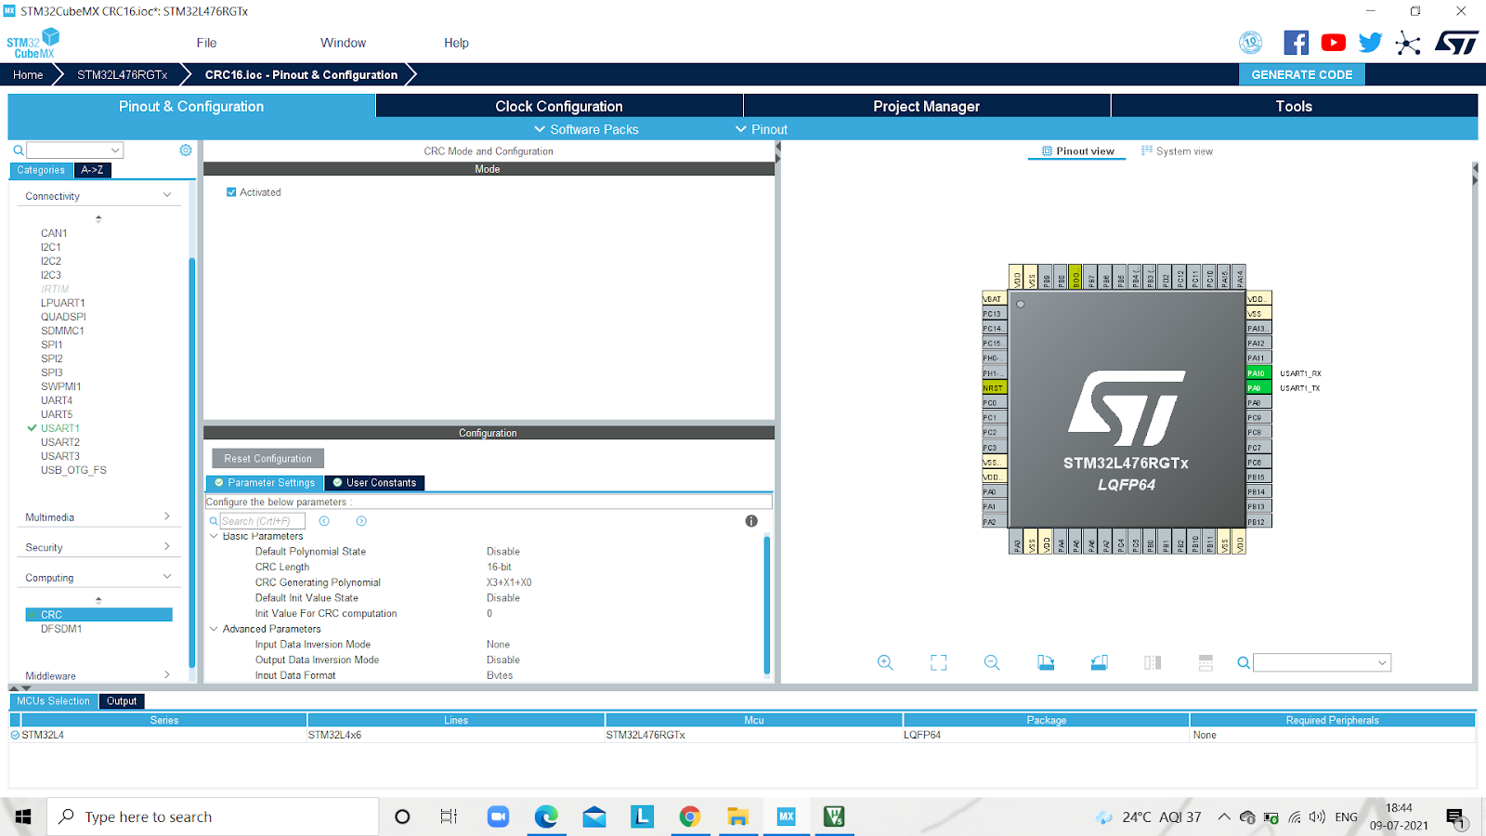Open Task View on the taskbar
1486x836 pixels.
click(x=449, y=816)
